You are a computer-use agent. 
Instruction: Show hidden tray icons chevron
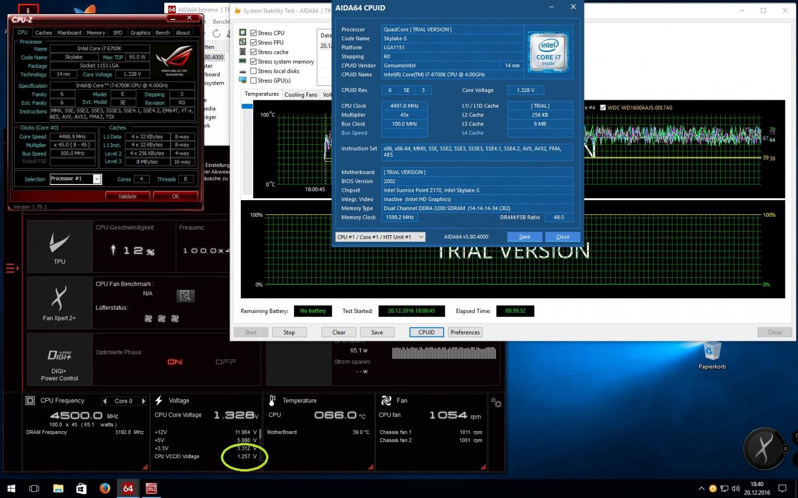701,489
